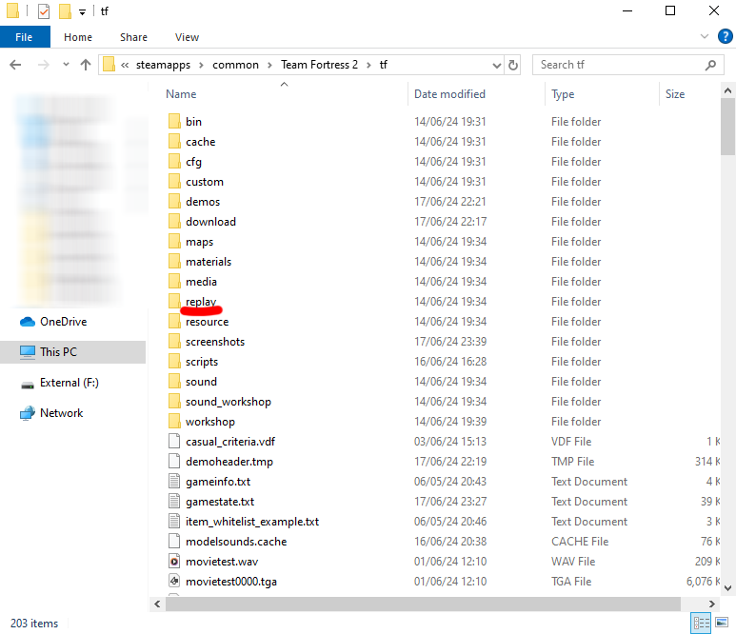Image resolution: width=736 pixels, height=634 pixels.
Task: Open the blue Help icon
Action: click(726, 36)
